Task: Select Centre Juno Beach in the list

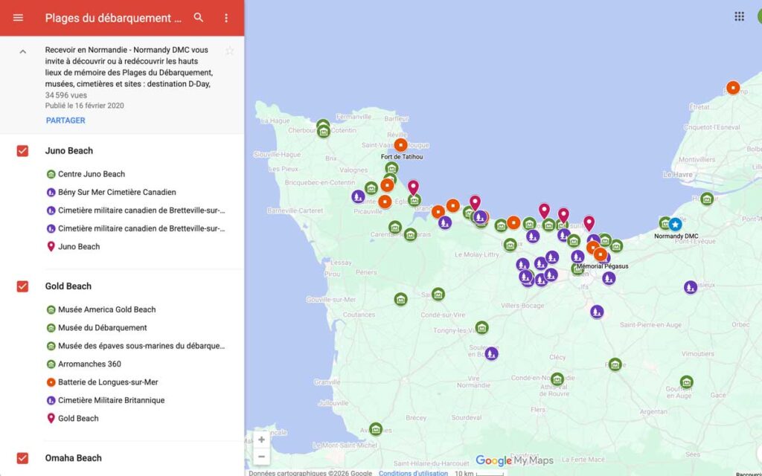Action: (92, 174)
